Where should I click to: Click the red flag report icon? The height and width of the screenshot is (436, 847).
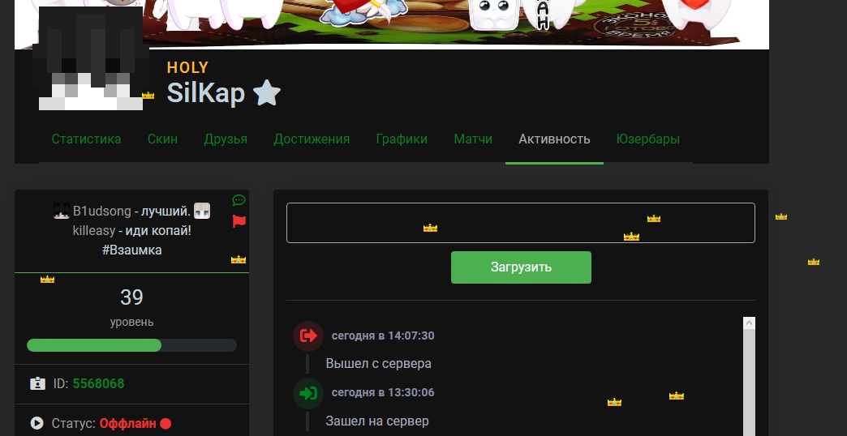click(239, 221)
